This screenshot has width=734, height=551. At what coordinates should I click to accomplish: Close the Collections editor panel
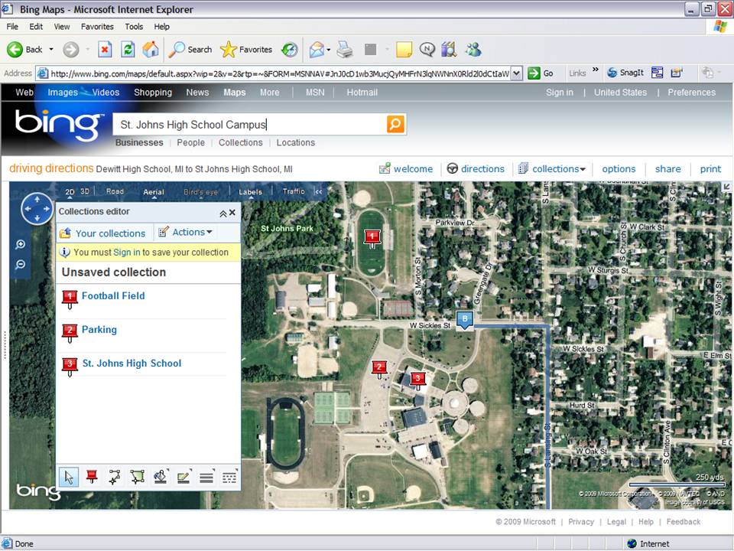click(x=232, y=213)
